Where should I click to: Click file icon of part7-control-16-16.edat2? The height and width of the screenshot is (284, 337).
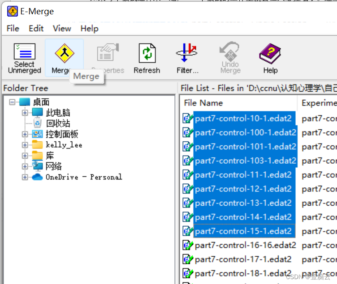pyautogui.click(x=188, y=245)
